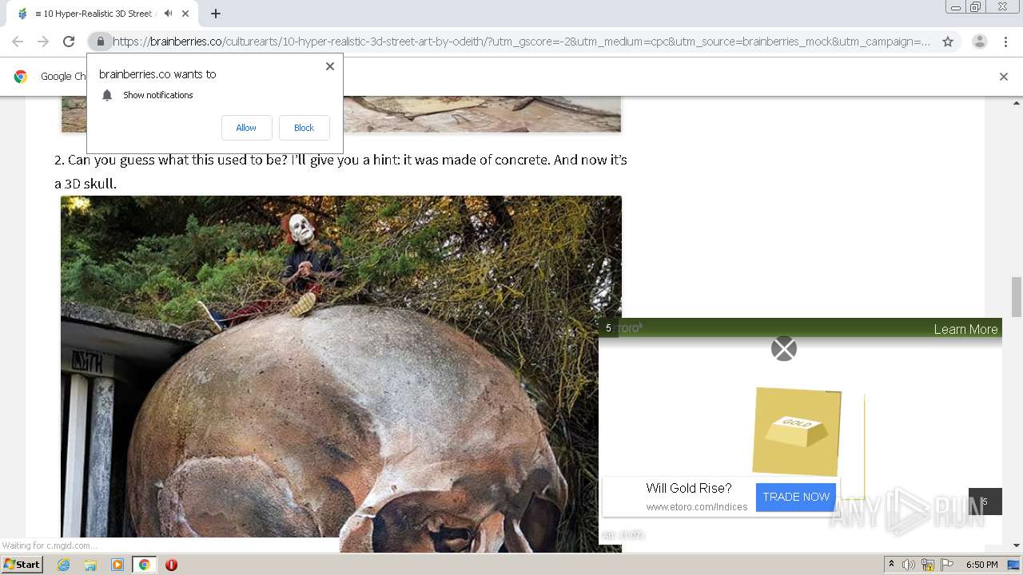Viewport: 1023px width, 575px height.
Task: Click Learn More on eToro ad
Action: coord(965,329)
